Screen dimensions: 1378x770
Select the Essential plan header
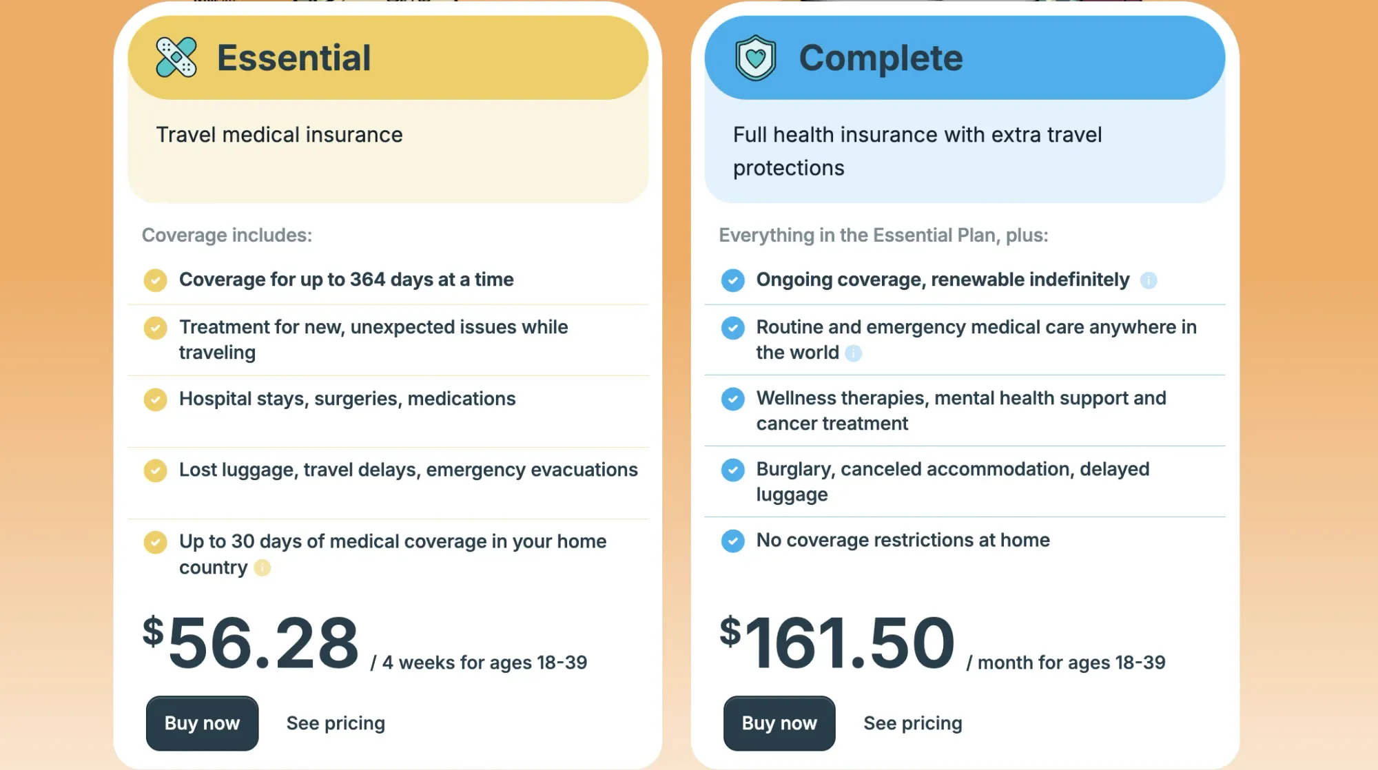(x=388, y=58)
